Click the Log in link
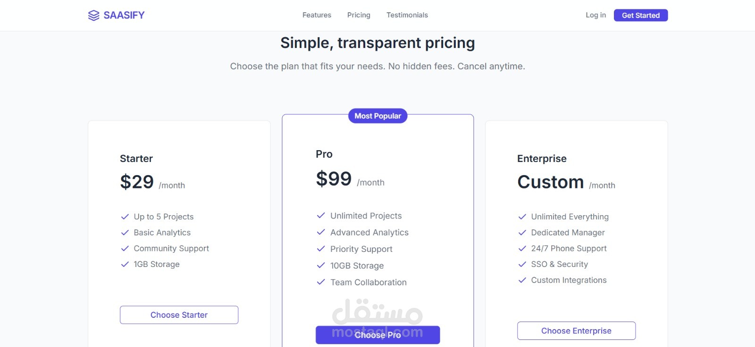Viewport: 755px width, 347px height. point(596,15)
